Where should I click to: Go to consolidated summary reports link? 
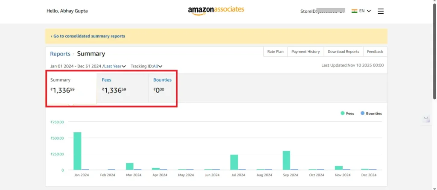88,36
